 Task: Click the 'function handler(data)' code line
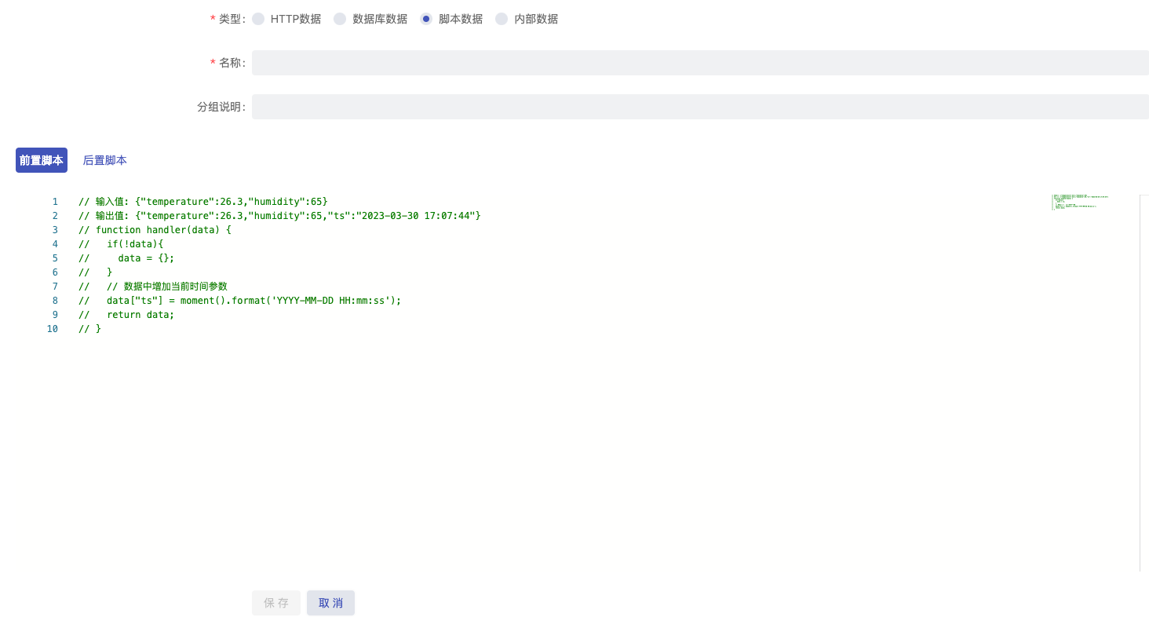[x=155, y=230]
